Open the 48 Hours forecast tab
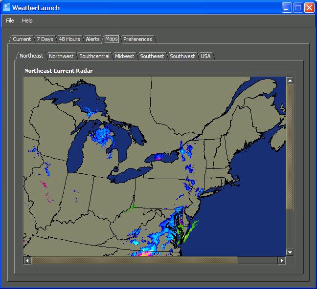 pos(69,39)
